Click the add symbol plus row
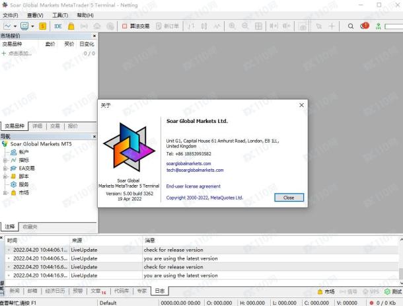This screenshot has width=403, height=306. [x=48, y=54]
